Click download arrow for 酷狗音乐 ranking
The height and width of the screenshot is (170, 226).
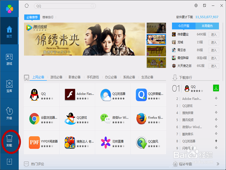[x=216, y=134]
